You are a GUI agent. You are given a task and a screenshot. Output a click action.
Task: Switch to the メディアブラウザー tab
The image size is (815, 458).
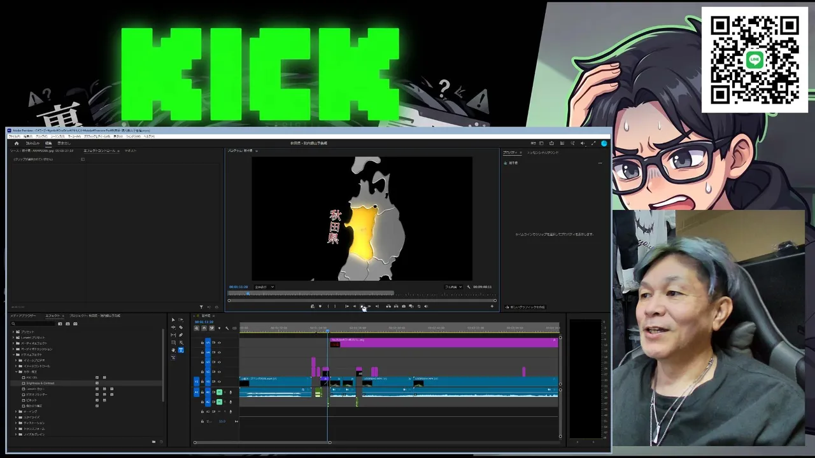[x=24, y=316]
